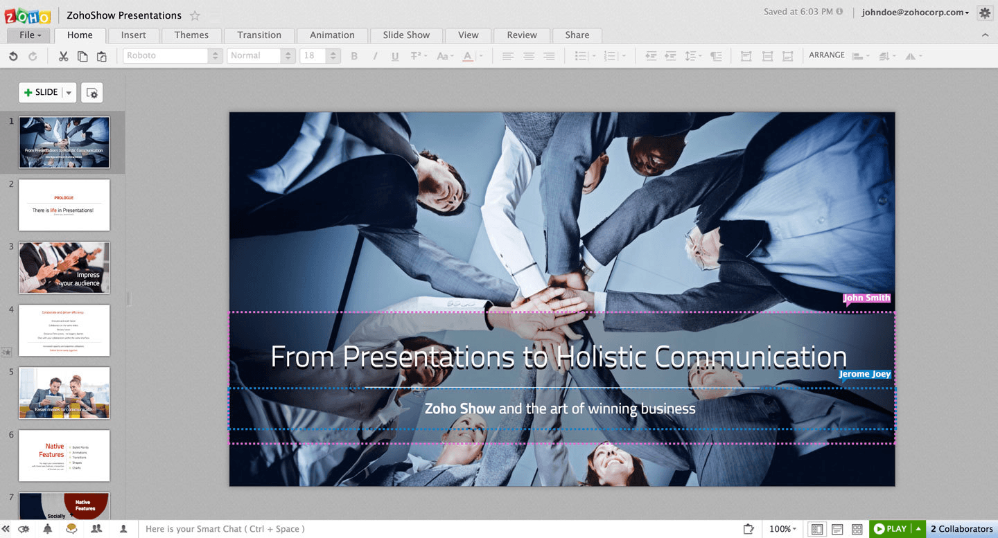
Task: Open slide layout settings icon beside SLIDE
Action: [91, 93]
